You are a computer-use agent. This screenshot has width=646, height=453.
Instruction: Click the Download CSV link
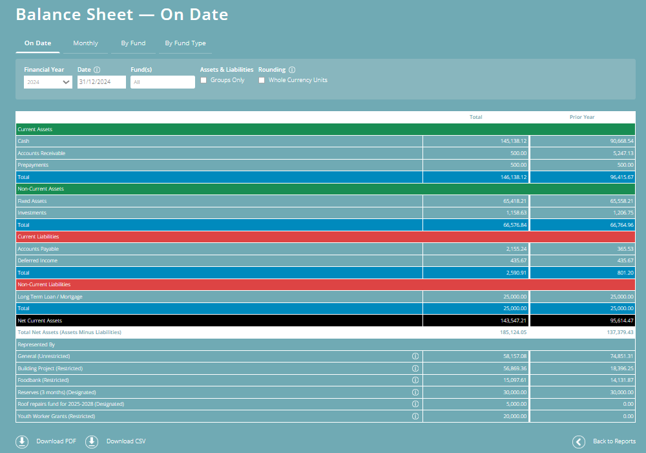pyautogui.click(x=125, y=441)
